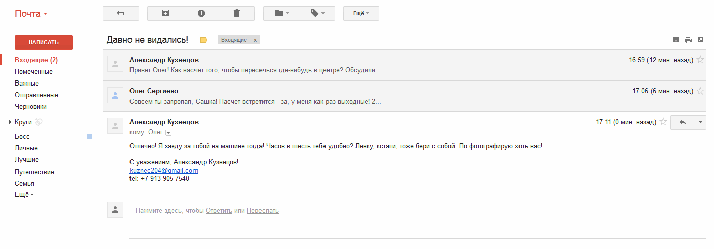
Task: Open the move-to folder dropdown
Action: pyautogui.click(x=281, y=13)
